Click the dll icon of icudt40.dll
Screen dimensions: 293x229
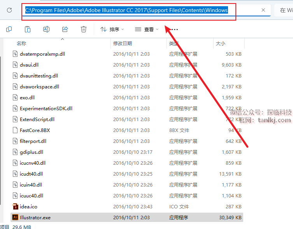pos(15,174)
